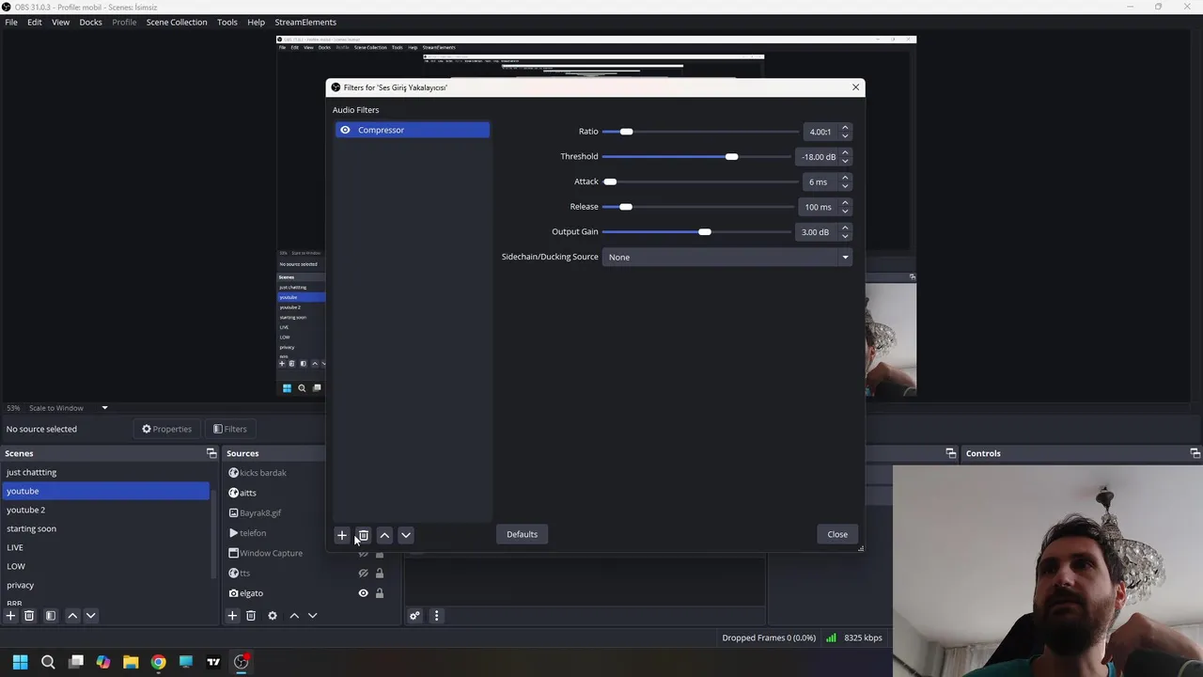Move selected scene down
Viewport: 1203px width, 677px height.
coord(91,616)
